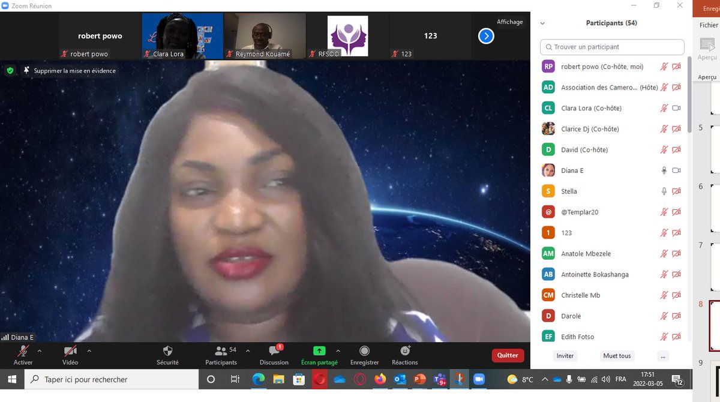
Task: Open the Discussion chat
Action: 274,355
